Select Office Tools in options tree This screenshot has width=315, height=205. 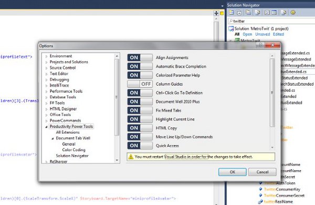click(60, 115)
